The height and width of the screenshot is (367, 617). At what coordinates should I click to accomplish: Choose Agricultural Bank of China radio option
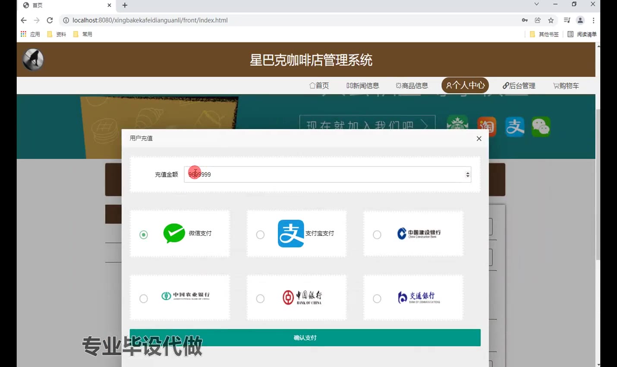click(144, 298)
